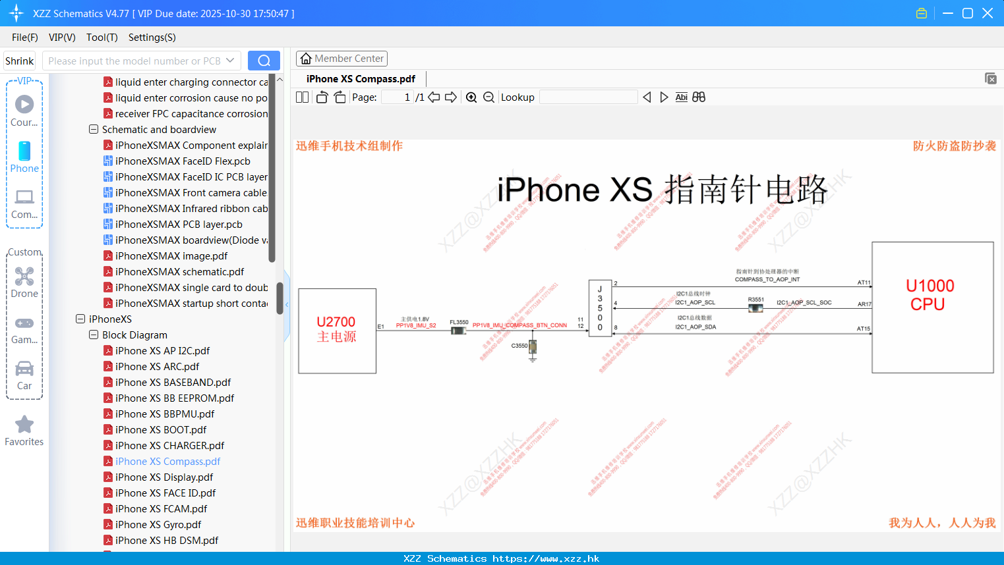Screen dimensions: 1004x565
Task: Open iPhone XS FACE ID.pdf
Action: 165,493
